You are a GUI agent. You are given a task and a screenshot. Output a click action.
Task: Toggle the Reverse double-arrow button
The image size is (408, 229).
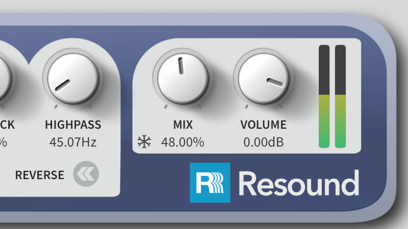pyautogui.click(x=86, y=174)
